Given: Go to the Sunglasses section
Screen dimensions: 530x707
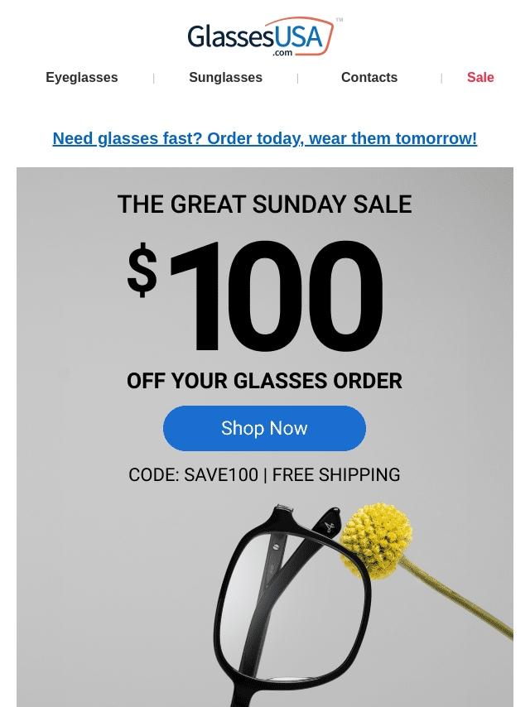Looking at the screenshot, I should (x=225, y=77).
